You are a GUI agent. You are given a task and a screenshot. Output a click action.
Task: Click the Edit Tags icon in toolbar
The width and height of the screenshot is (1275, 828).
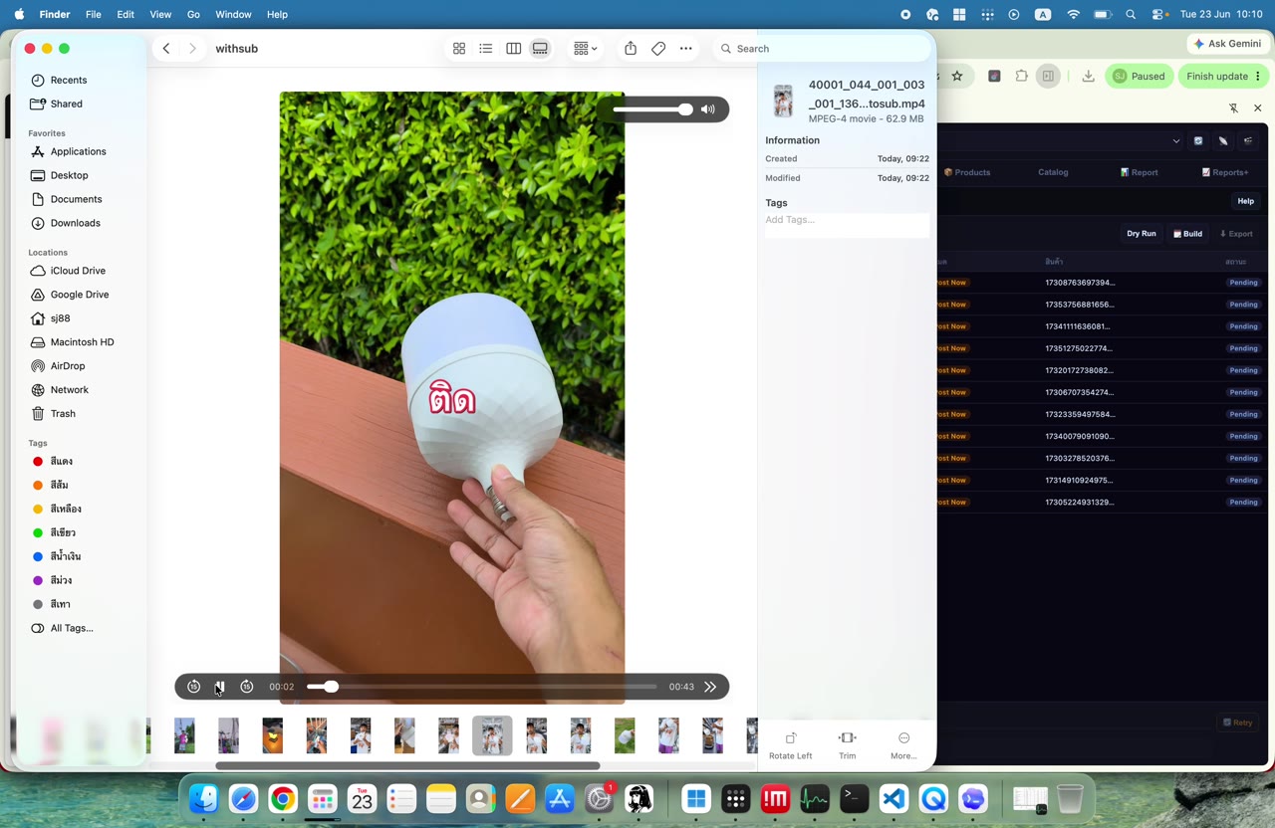(x=658, y=48)
